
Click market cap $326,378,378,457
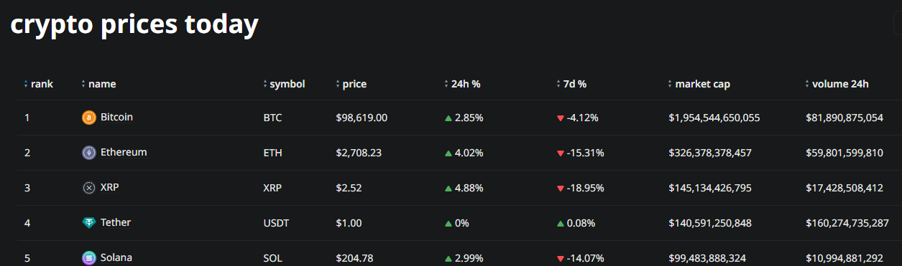tap(710, 153)
